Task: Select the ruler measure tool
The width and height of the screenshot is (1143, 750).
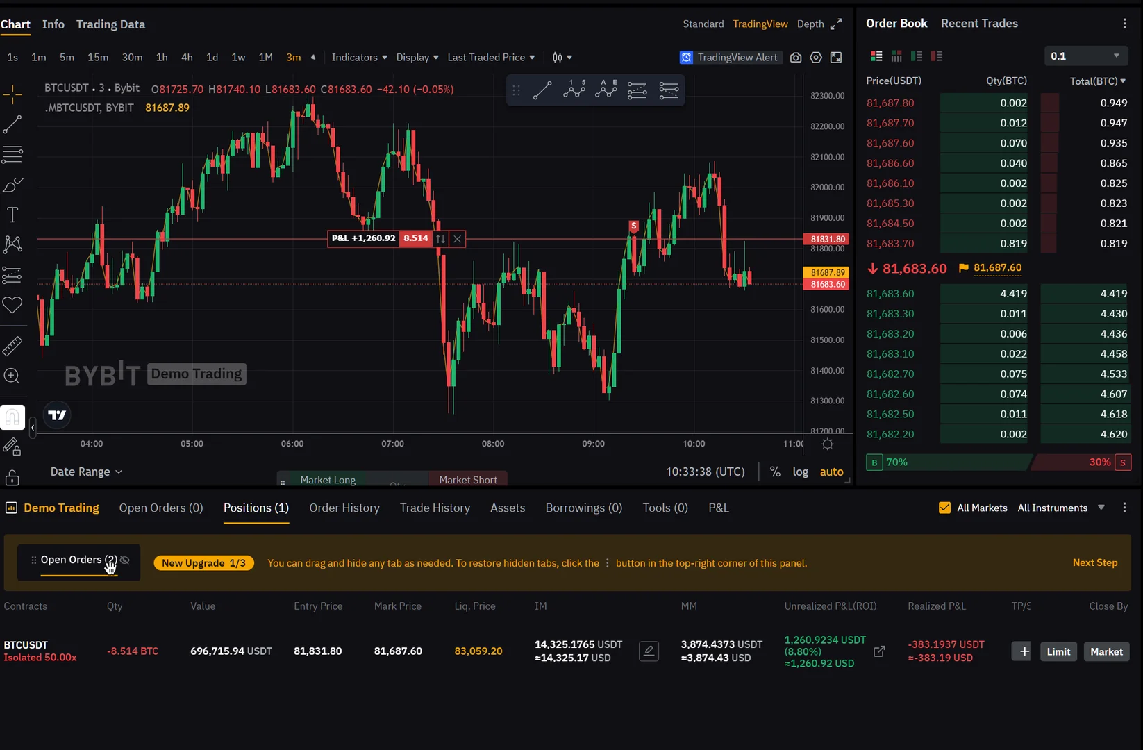Action: 12,345
